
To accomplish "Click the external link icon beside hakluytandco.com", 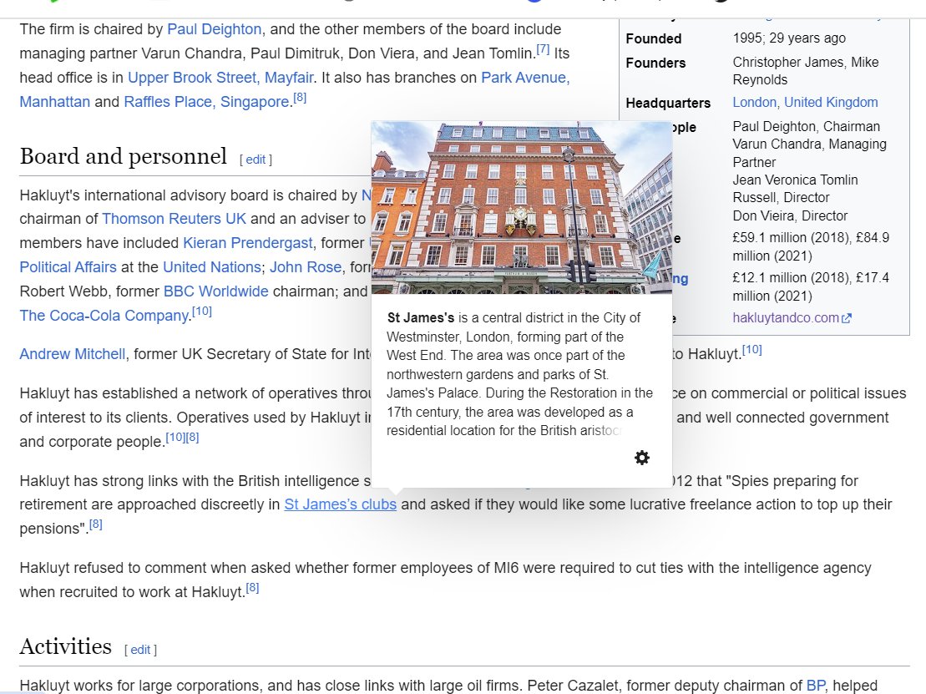I will click(847, 318).
